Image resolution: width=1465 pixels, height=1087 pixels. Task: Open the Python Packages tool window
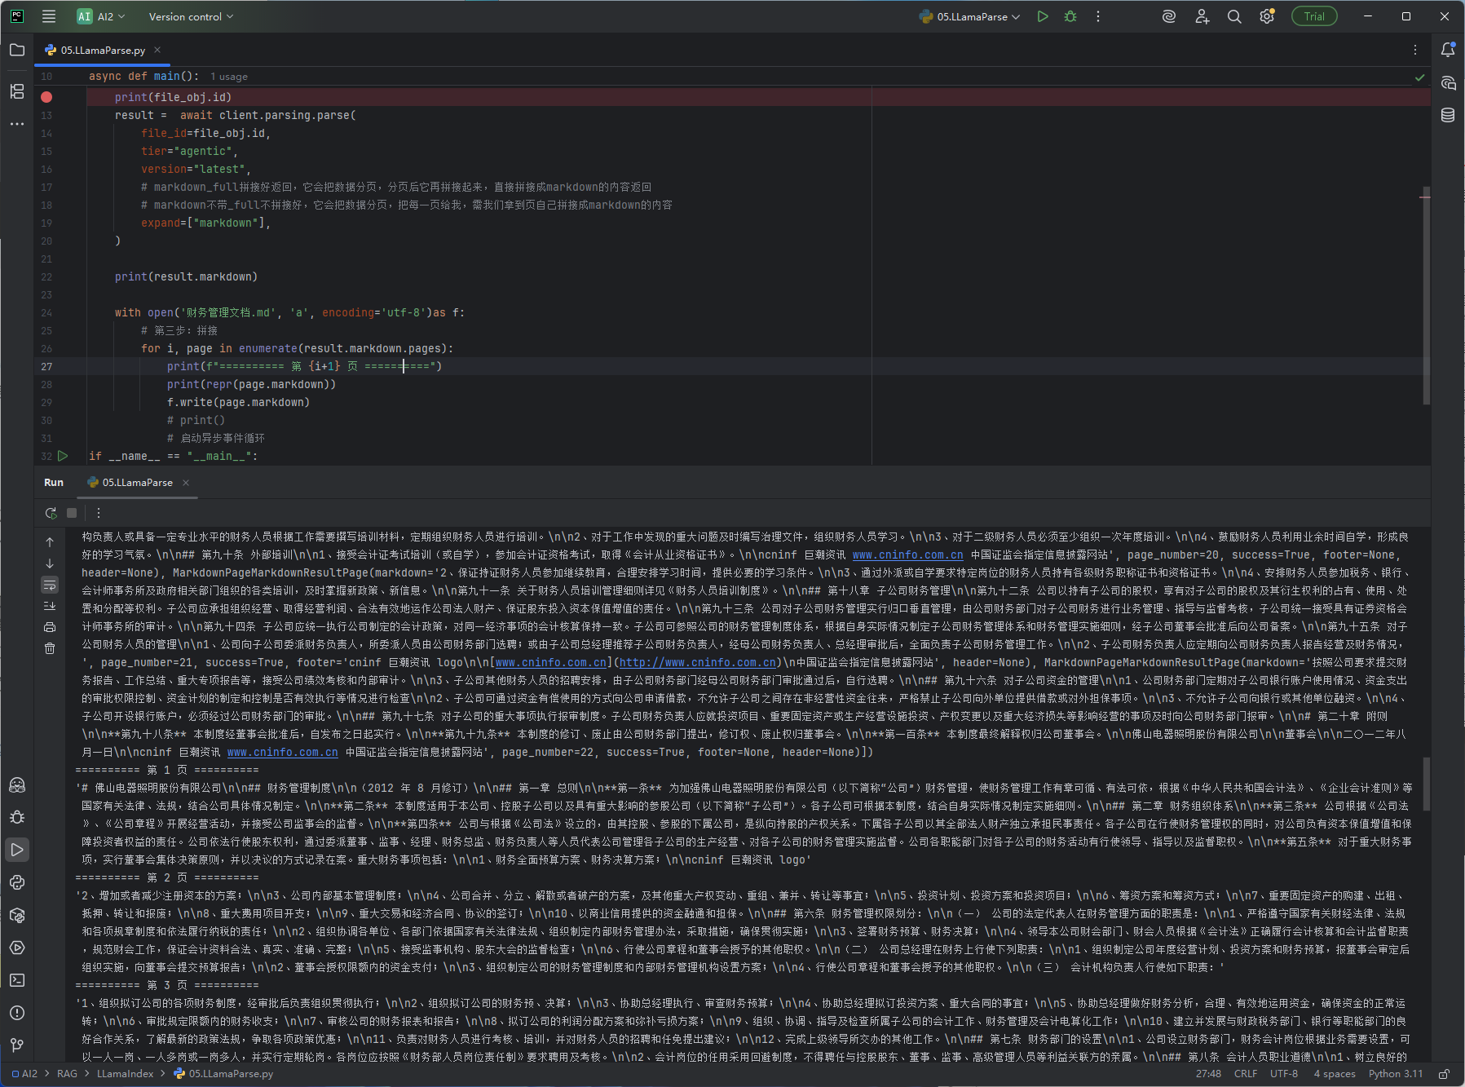17,915
